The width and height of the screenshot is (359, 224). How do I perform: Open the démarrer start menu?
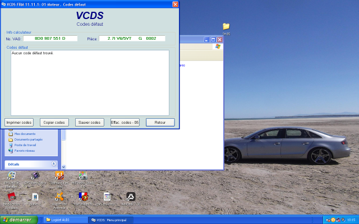click(x=19, y=220)
